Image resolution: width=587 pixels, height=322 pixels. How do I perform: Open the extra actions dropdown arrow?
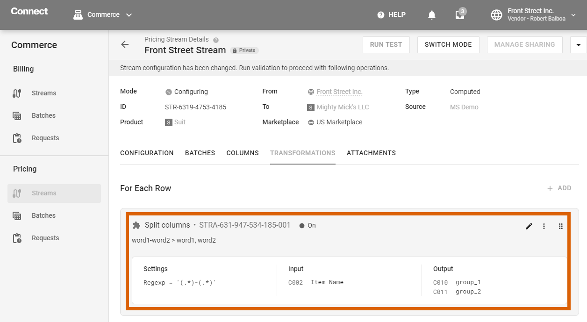point(579,45)
